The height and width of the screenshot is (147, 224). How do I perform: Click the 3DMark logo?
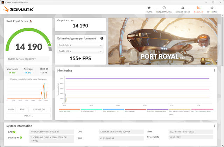(18, 9)
